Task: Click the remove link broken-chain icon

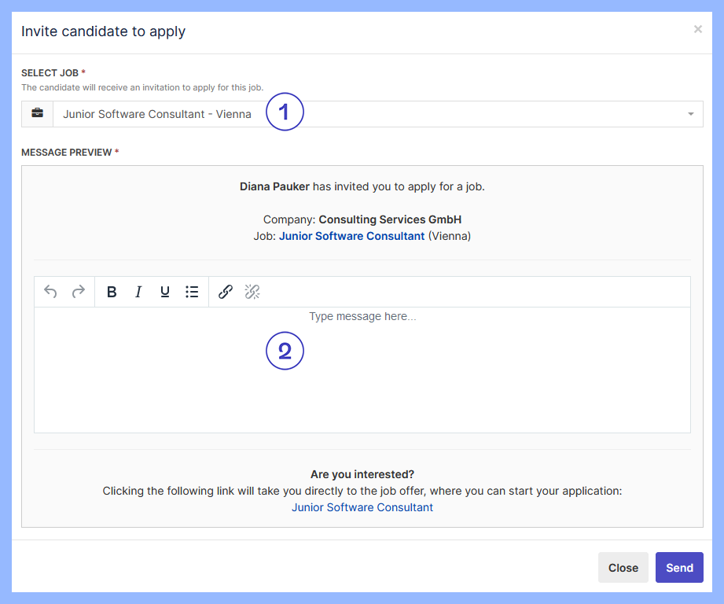Action: 252,292
